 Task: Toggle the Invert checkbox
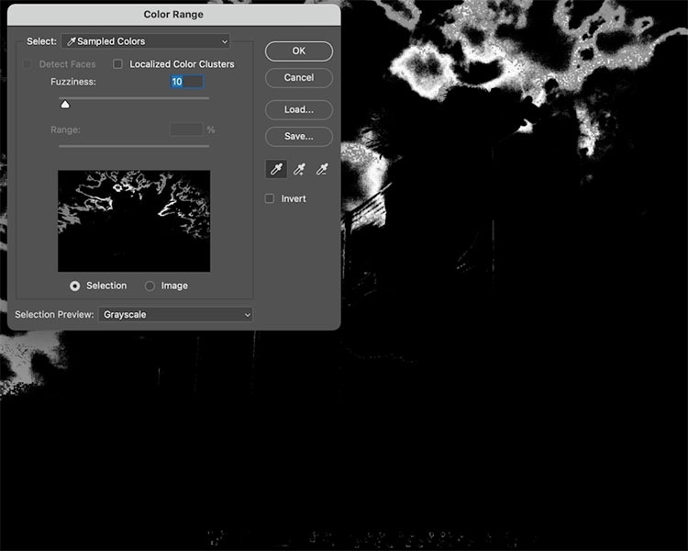pyautogui.click(x=270, y=198)
